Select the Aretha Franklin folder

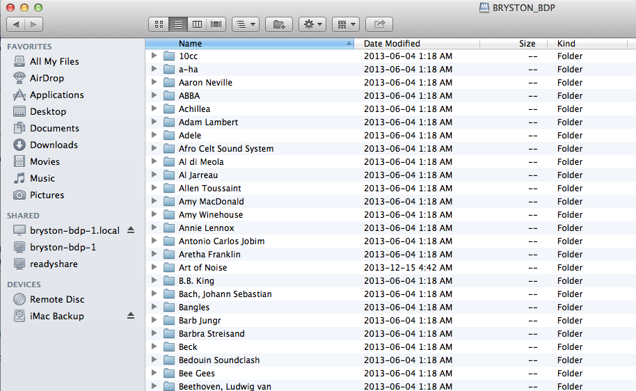[209, 255]
